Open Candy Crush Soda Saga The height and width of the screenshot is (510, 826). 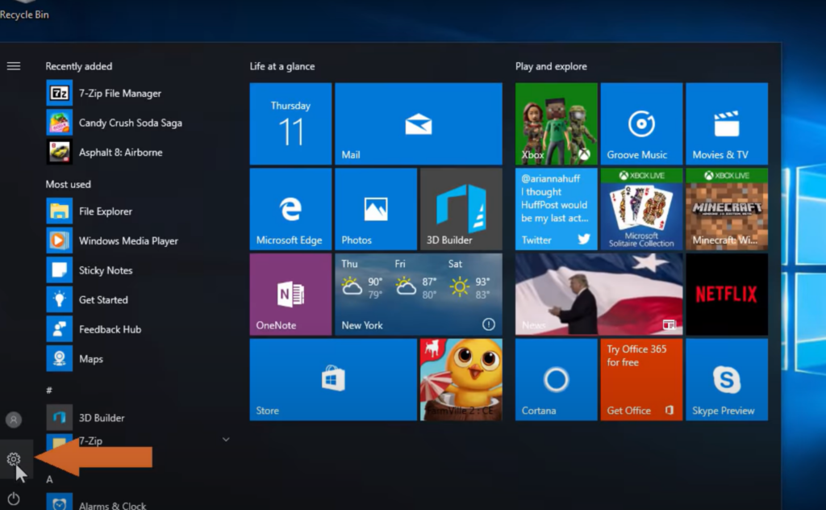pyautogui.click(x=115, y=123)
